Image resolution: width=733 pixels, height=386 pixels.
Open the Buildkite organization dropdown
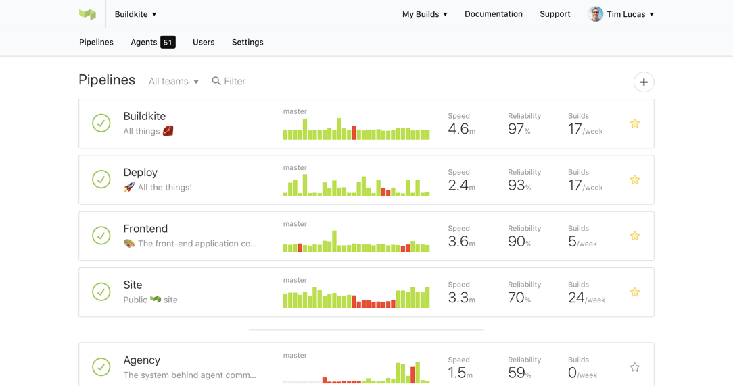coord(135,14)
